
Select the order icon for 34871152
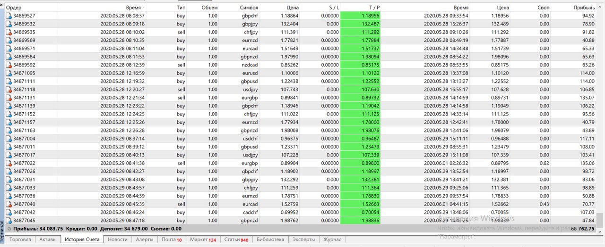[9, 114]
